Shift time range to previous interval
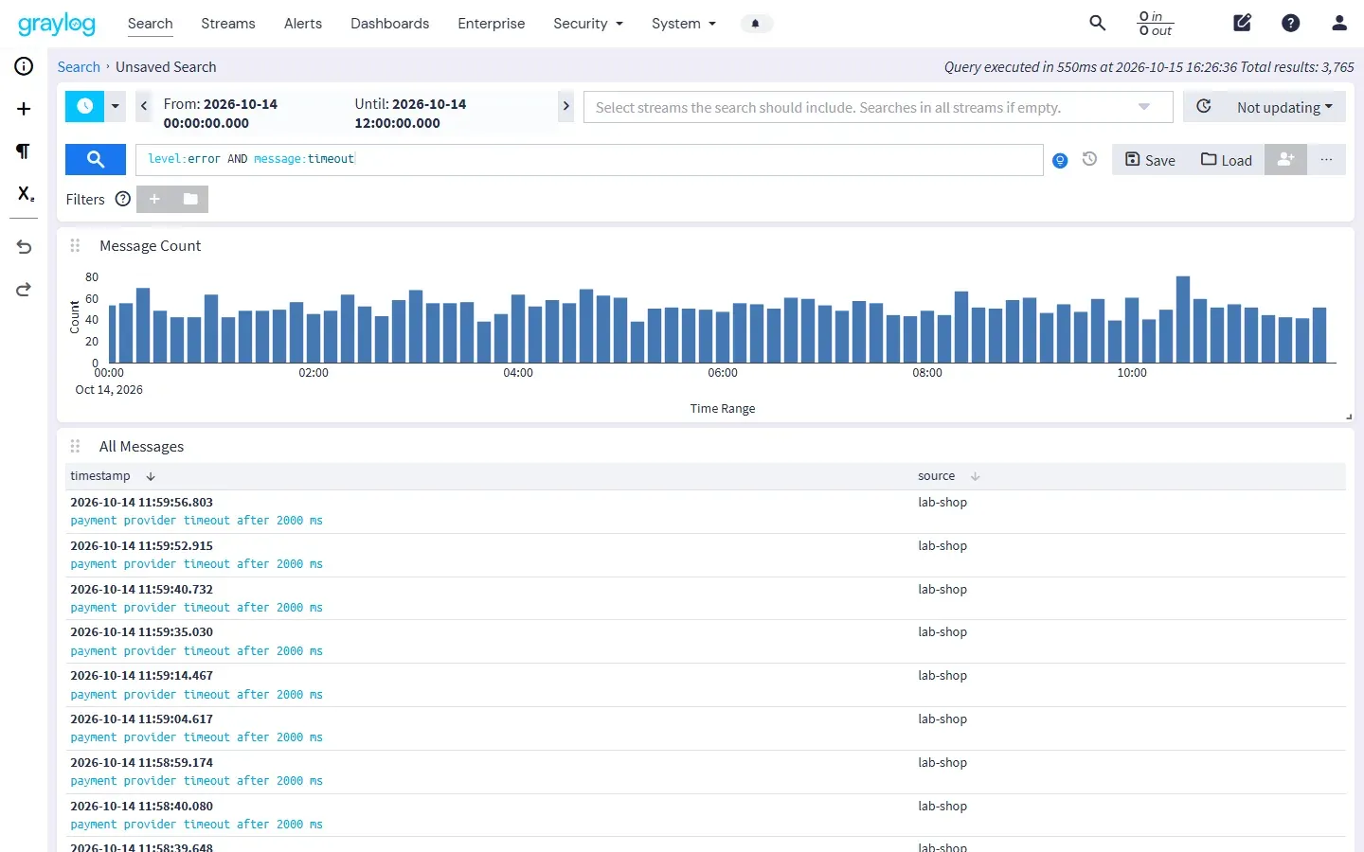 tap(144, 106)
